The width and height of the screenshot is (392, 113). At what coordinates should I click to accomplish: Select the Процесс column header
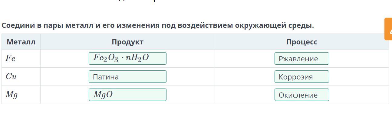pyautogui.click(x=302, y=42)
